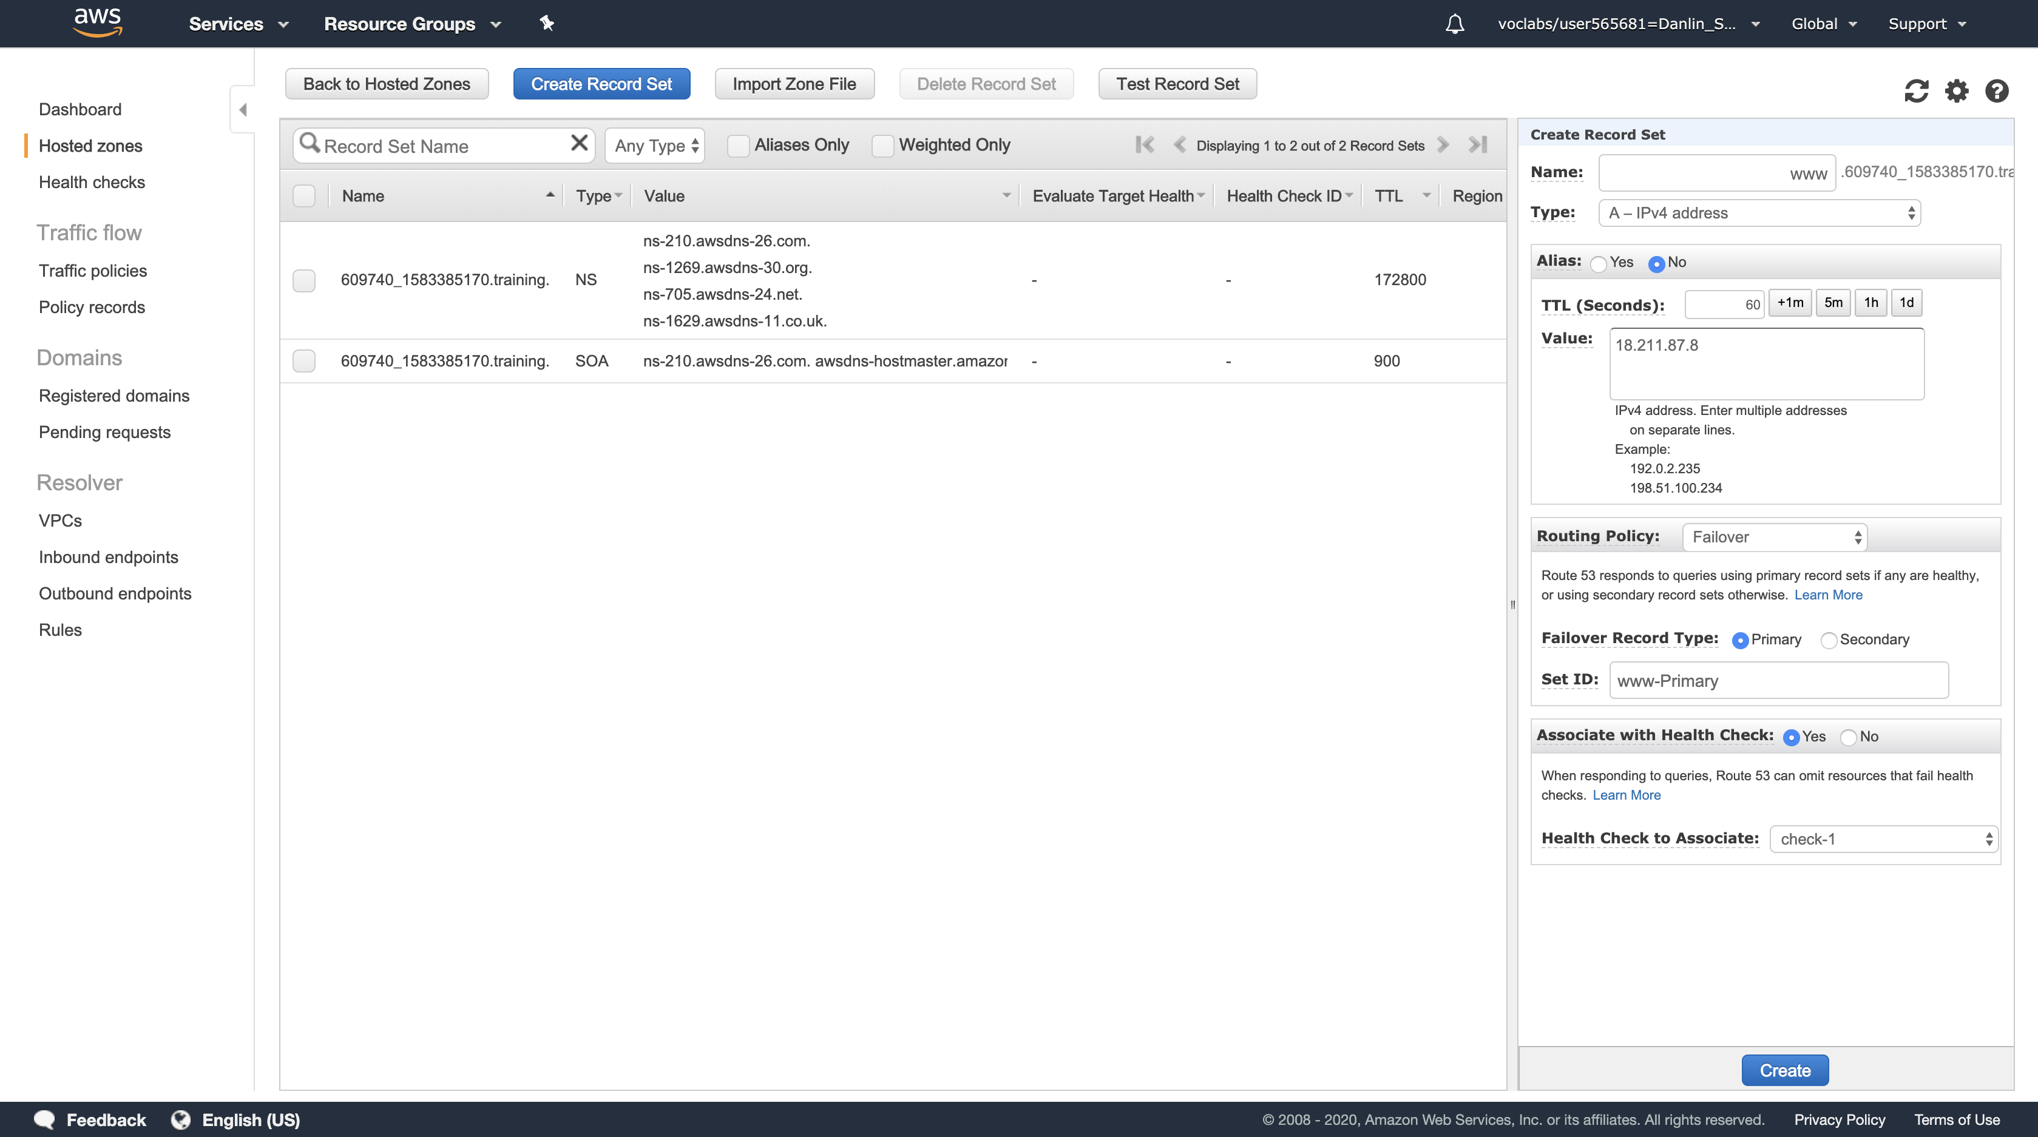2038x1137 pixels.
Task: Open the settings gear icon
Action: pos(1957,91)
